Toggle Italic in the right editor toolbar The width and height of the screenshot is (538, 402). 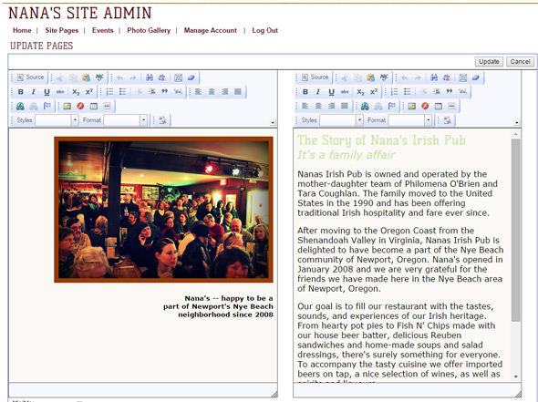tap(318, 92)
